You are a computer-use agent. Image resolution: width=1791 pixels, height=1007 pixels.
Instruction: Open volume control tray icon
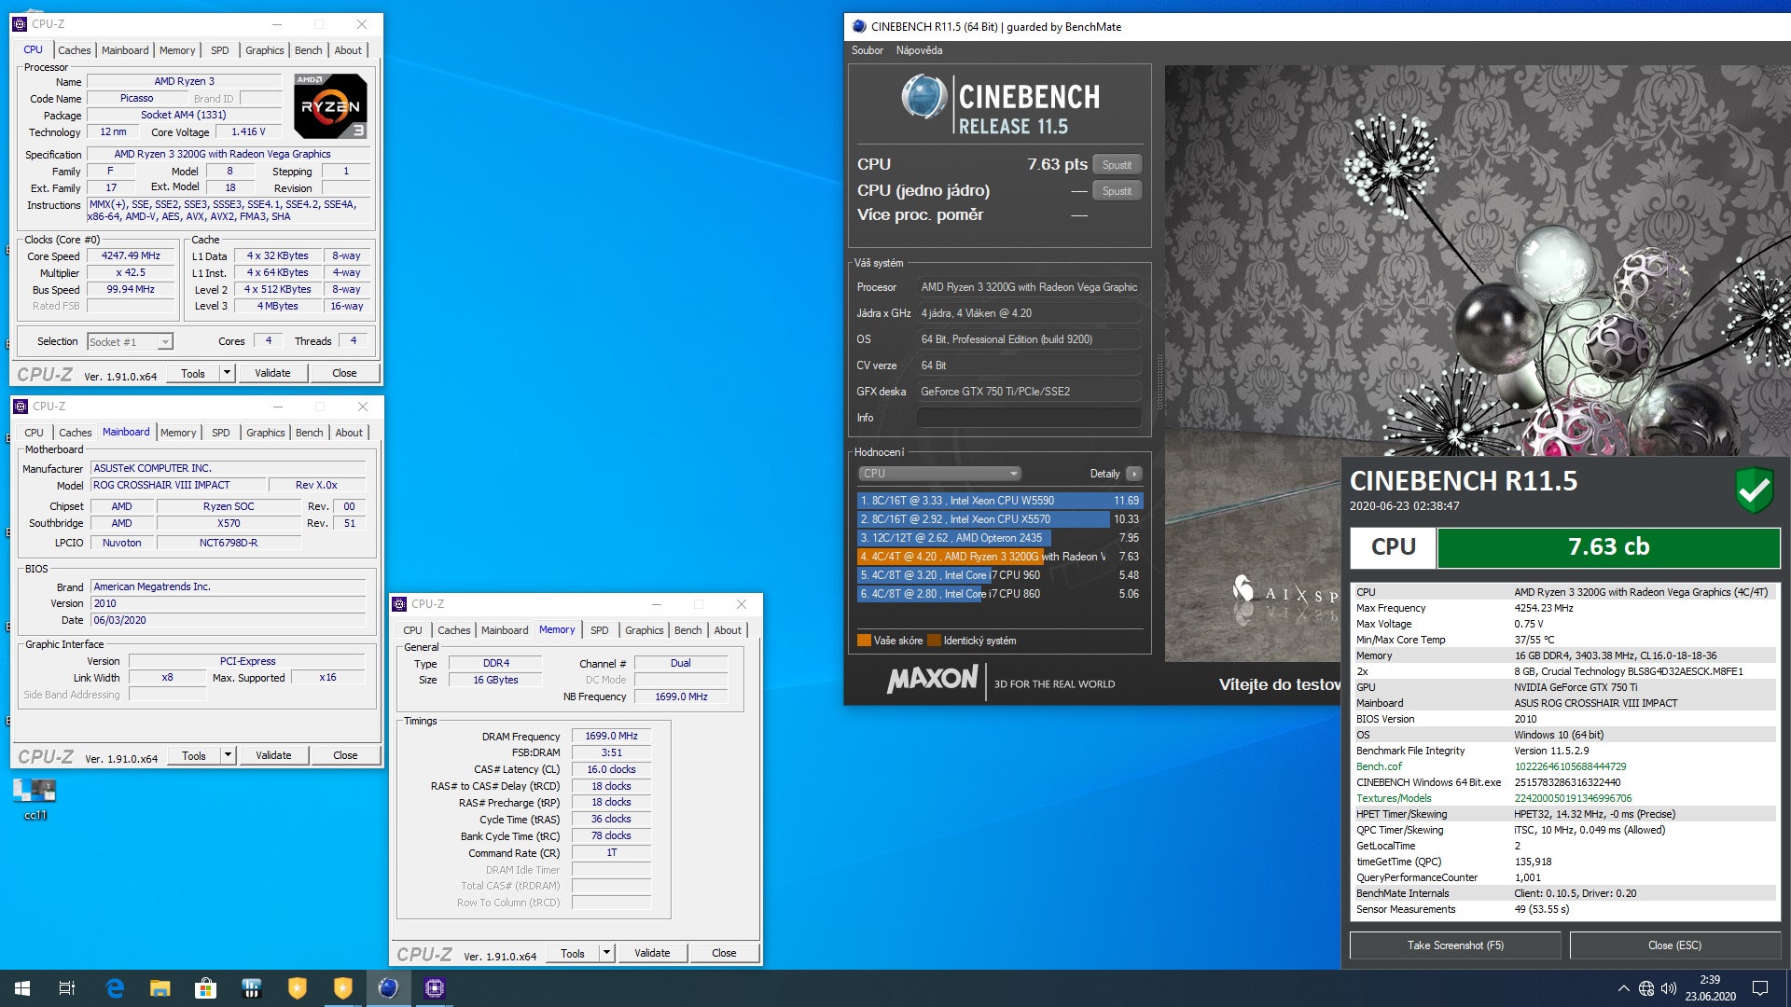point(1669,988)
